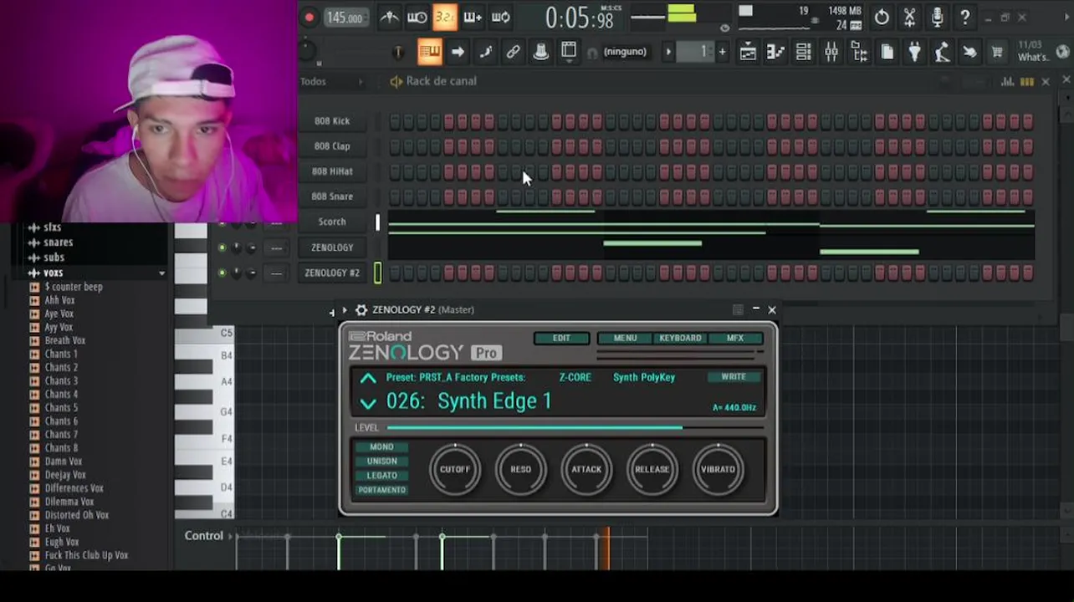The width and height of the screenshot is (1074, 602).
Task: Click the step edit arrow icon
Action: click(458, 52)
